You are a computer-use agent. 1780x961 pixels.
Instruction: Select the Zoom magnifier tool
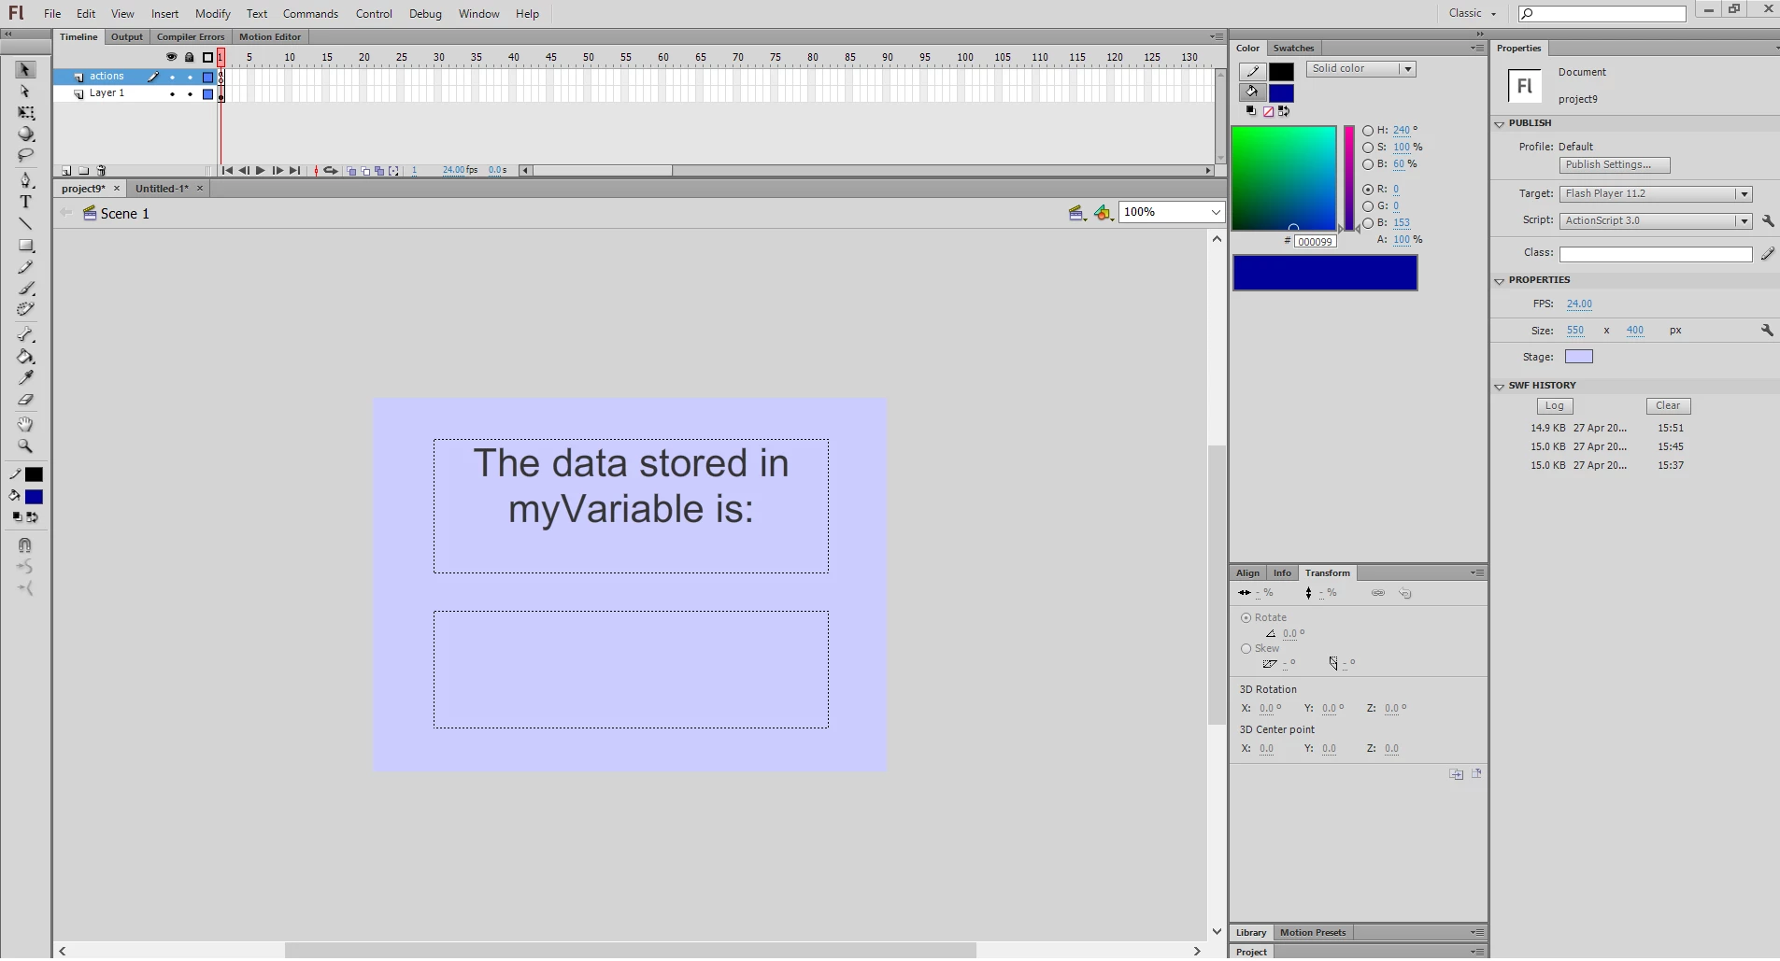tap(25, 445)
